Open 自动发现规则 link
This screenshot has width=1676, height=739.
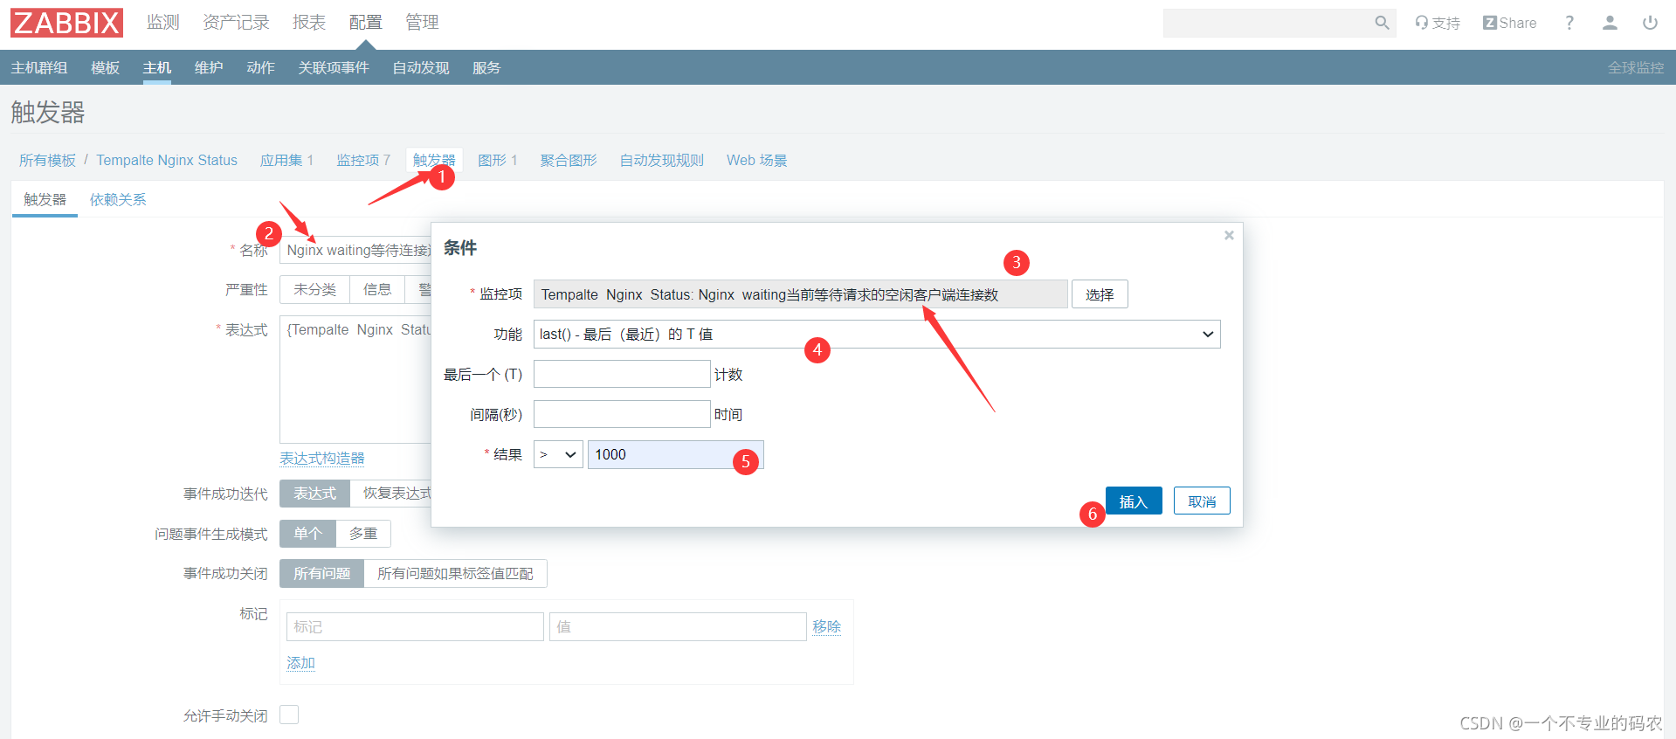click(x=662, y=160)
